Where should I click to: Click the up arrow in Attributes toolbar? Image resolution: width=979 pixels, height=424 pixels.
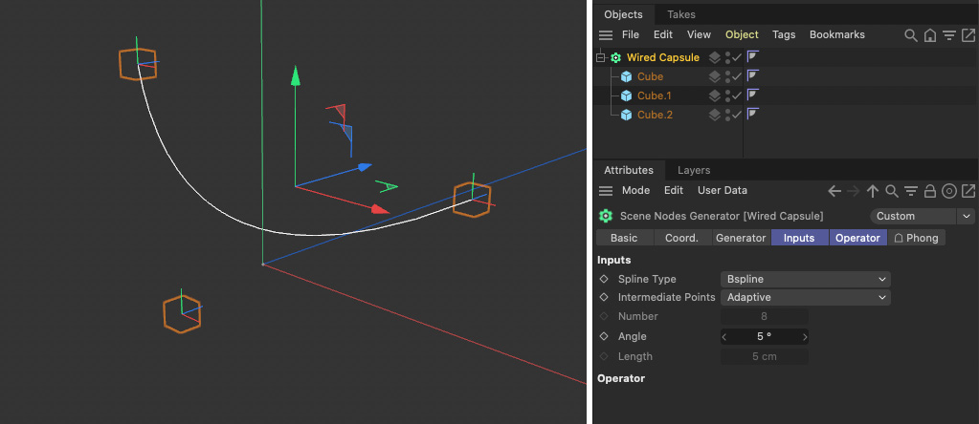click(872, 191)
